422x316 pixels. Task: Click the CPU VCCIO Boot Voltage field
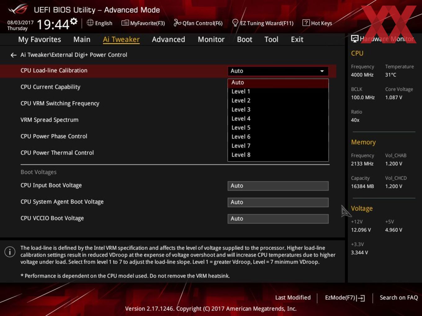tap(278, 219)
